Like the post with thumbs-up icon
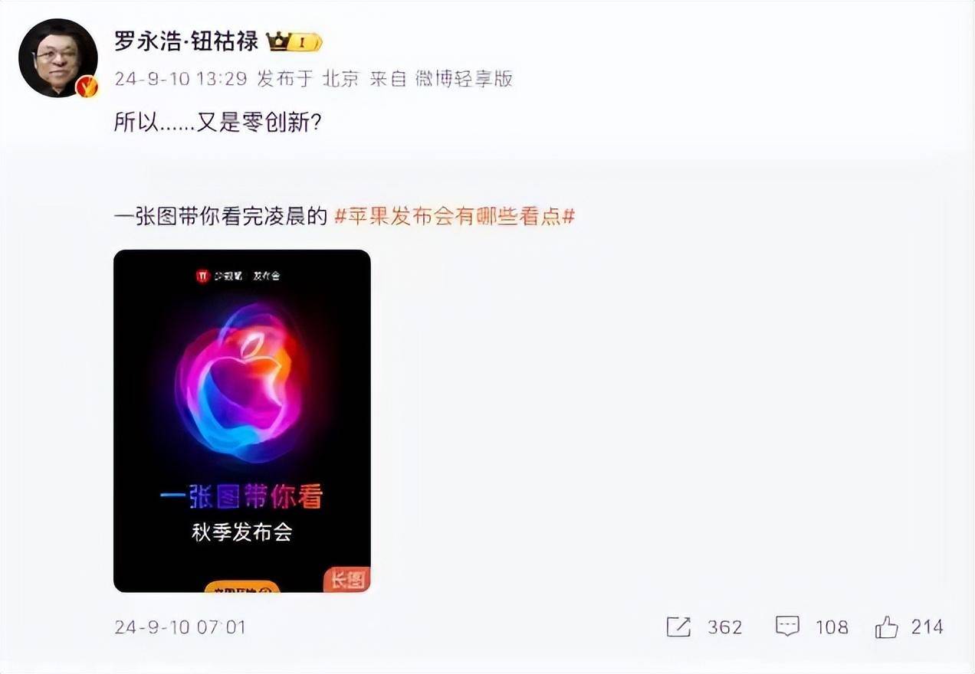The width and height of the screenshot is (975, 674). coord(886,627)
